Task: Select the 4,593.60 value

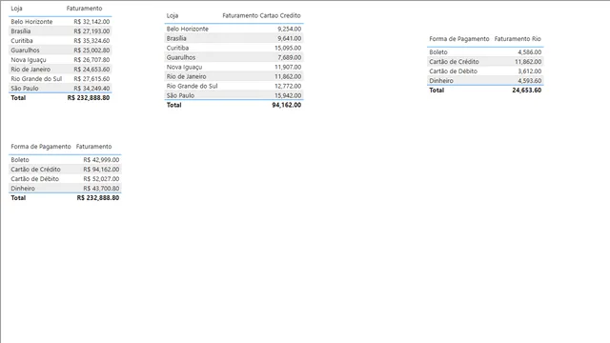Action: (530, 81)
